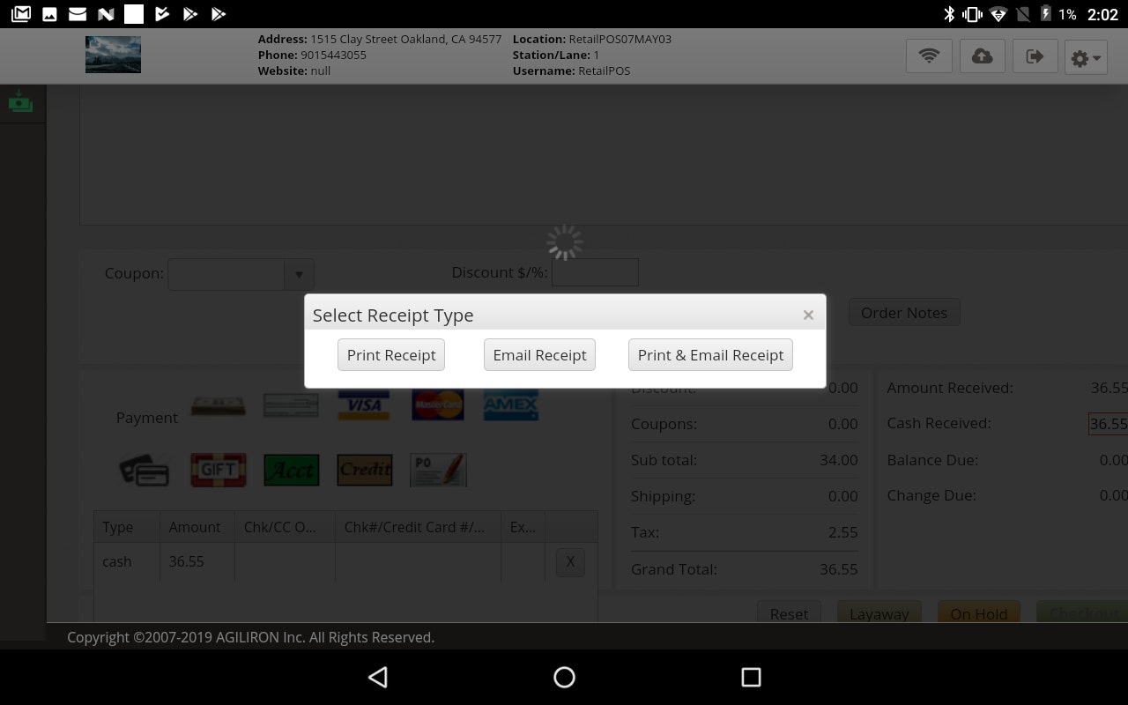
Task: Tap Android back navigation button
Action: tap(378, 677)
